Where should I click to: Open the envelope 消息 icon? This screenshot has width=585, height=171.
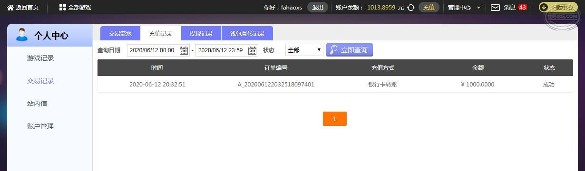point(496,8)
